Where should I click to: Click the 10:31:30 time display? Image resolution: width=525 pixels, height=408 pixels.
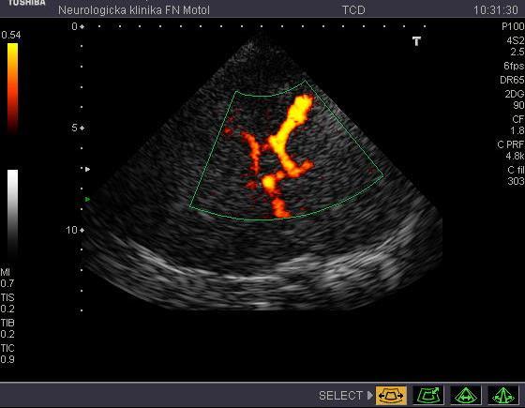point(496,10)
